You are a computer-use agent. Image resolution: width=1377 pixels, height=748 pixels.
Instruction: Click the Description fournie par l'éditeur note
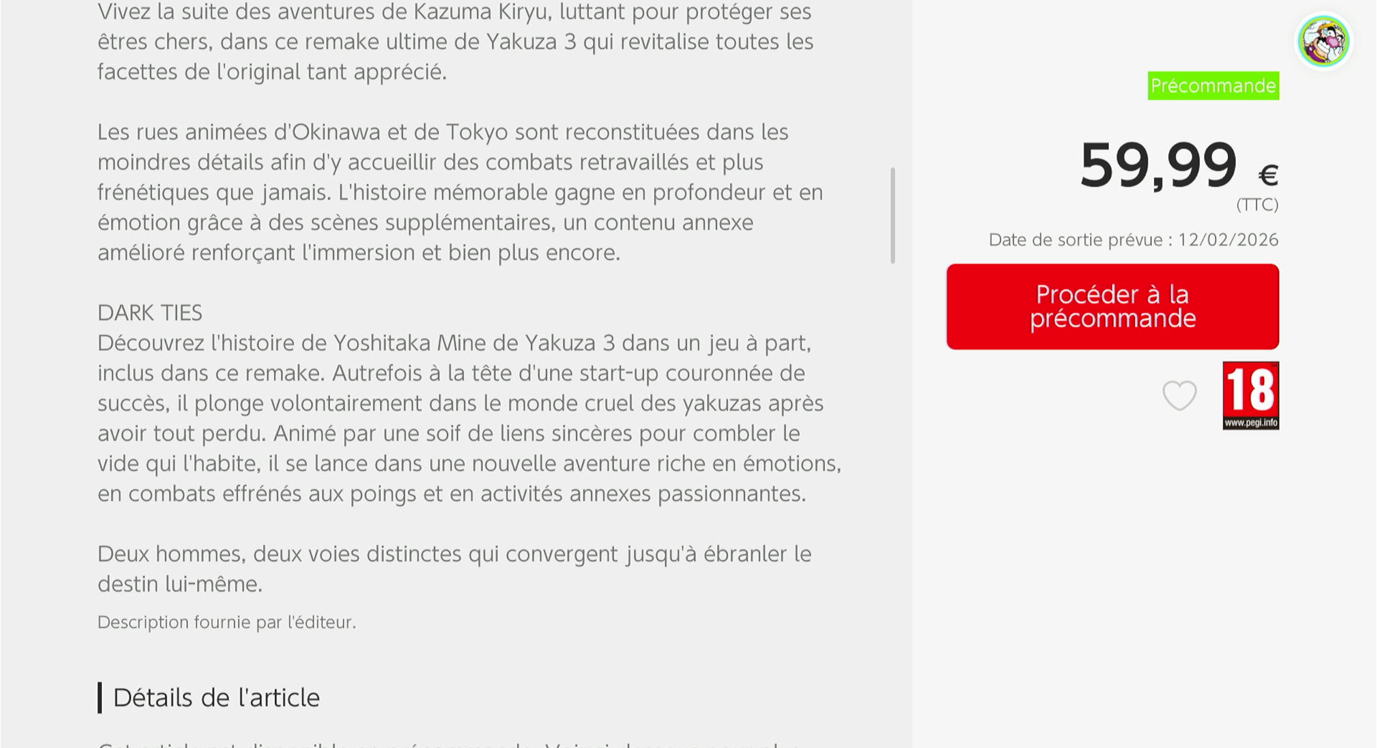pyautogui.click(x=226, y=622)
